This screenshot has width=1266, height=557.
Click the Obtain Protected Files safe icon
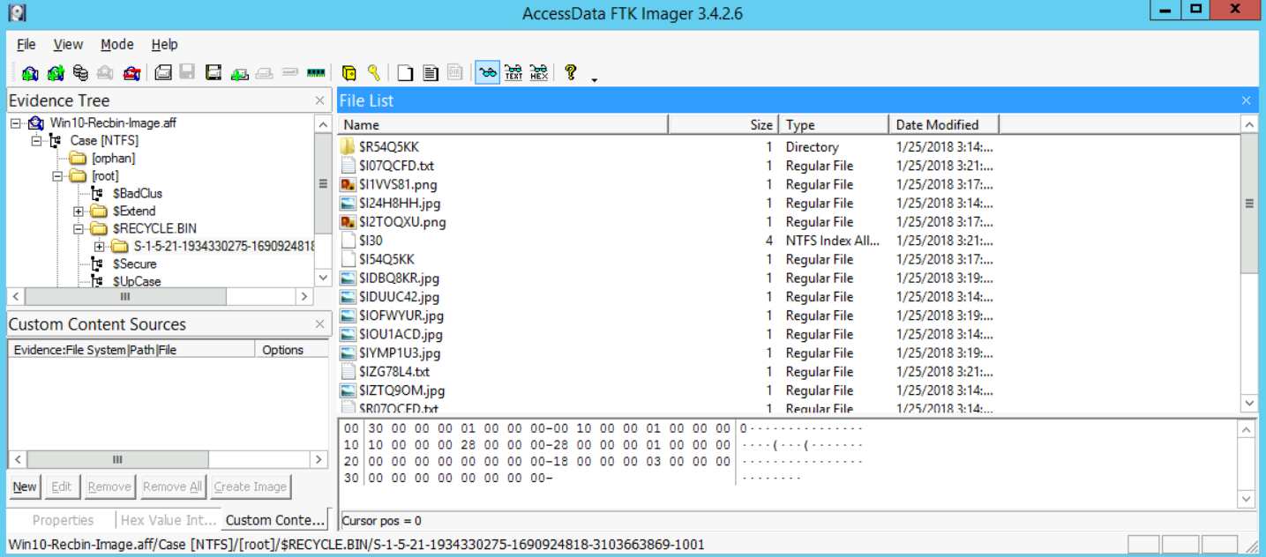pyautogui.click(x=349, y=73)
